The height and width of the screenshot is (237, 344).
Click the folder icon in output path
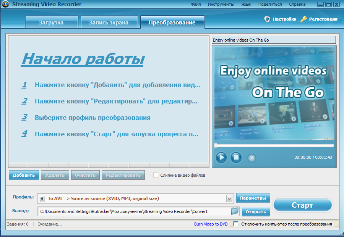pyautogui.click(x=235, y=211)
